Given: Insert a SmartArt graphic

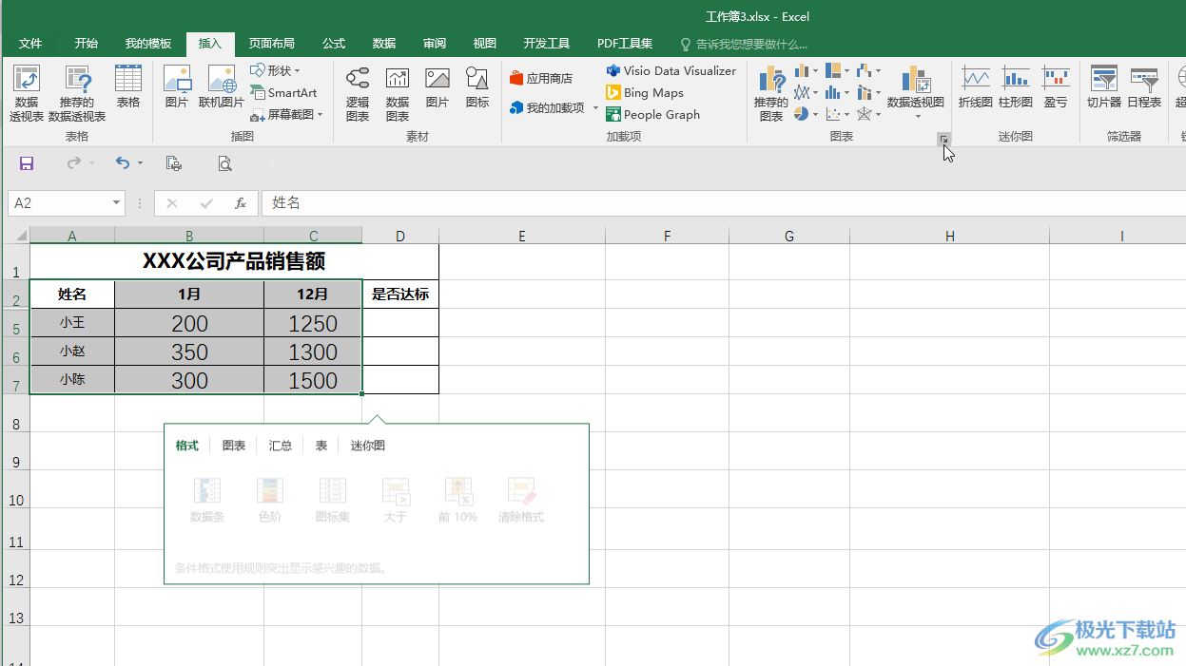Looking at the screenshot, I should (x=283, y=93).
